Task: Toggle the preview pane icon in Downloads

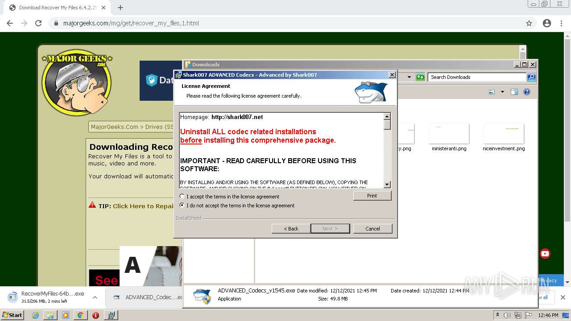Action: click(x=514, y=92)
